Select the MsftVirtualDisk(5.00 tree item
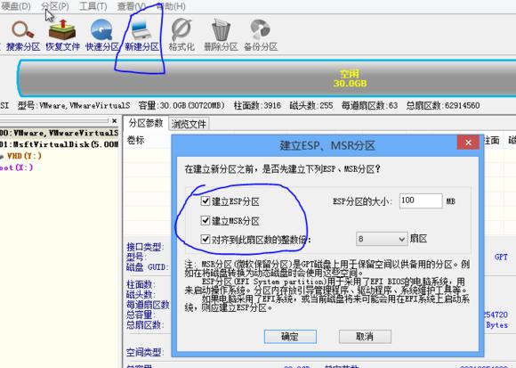This screenshot has height=368, width=516. click(x=59, y=144)
